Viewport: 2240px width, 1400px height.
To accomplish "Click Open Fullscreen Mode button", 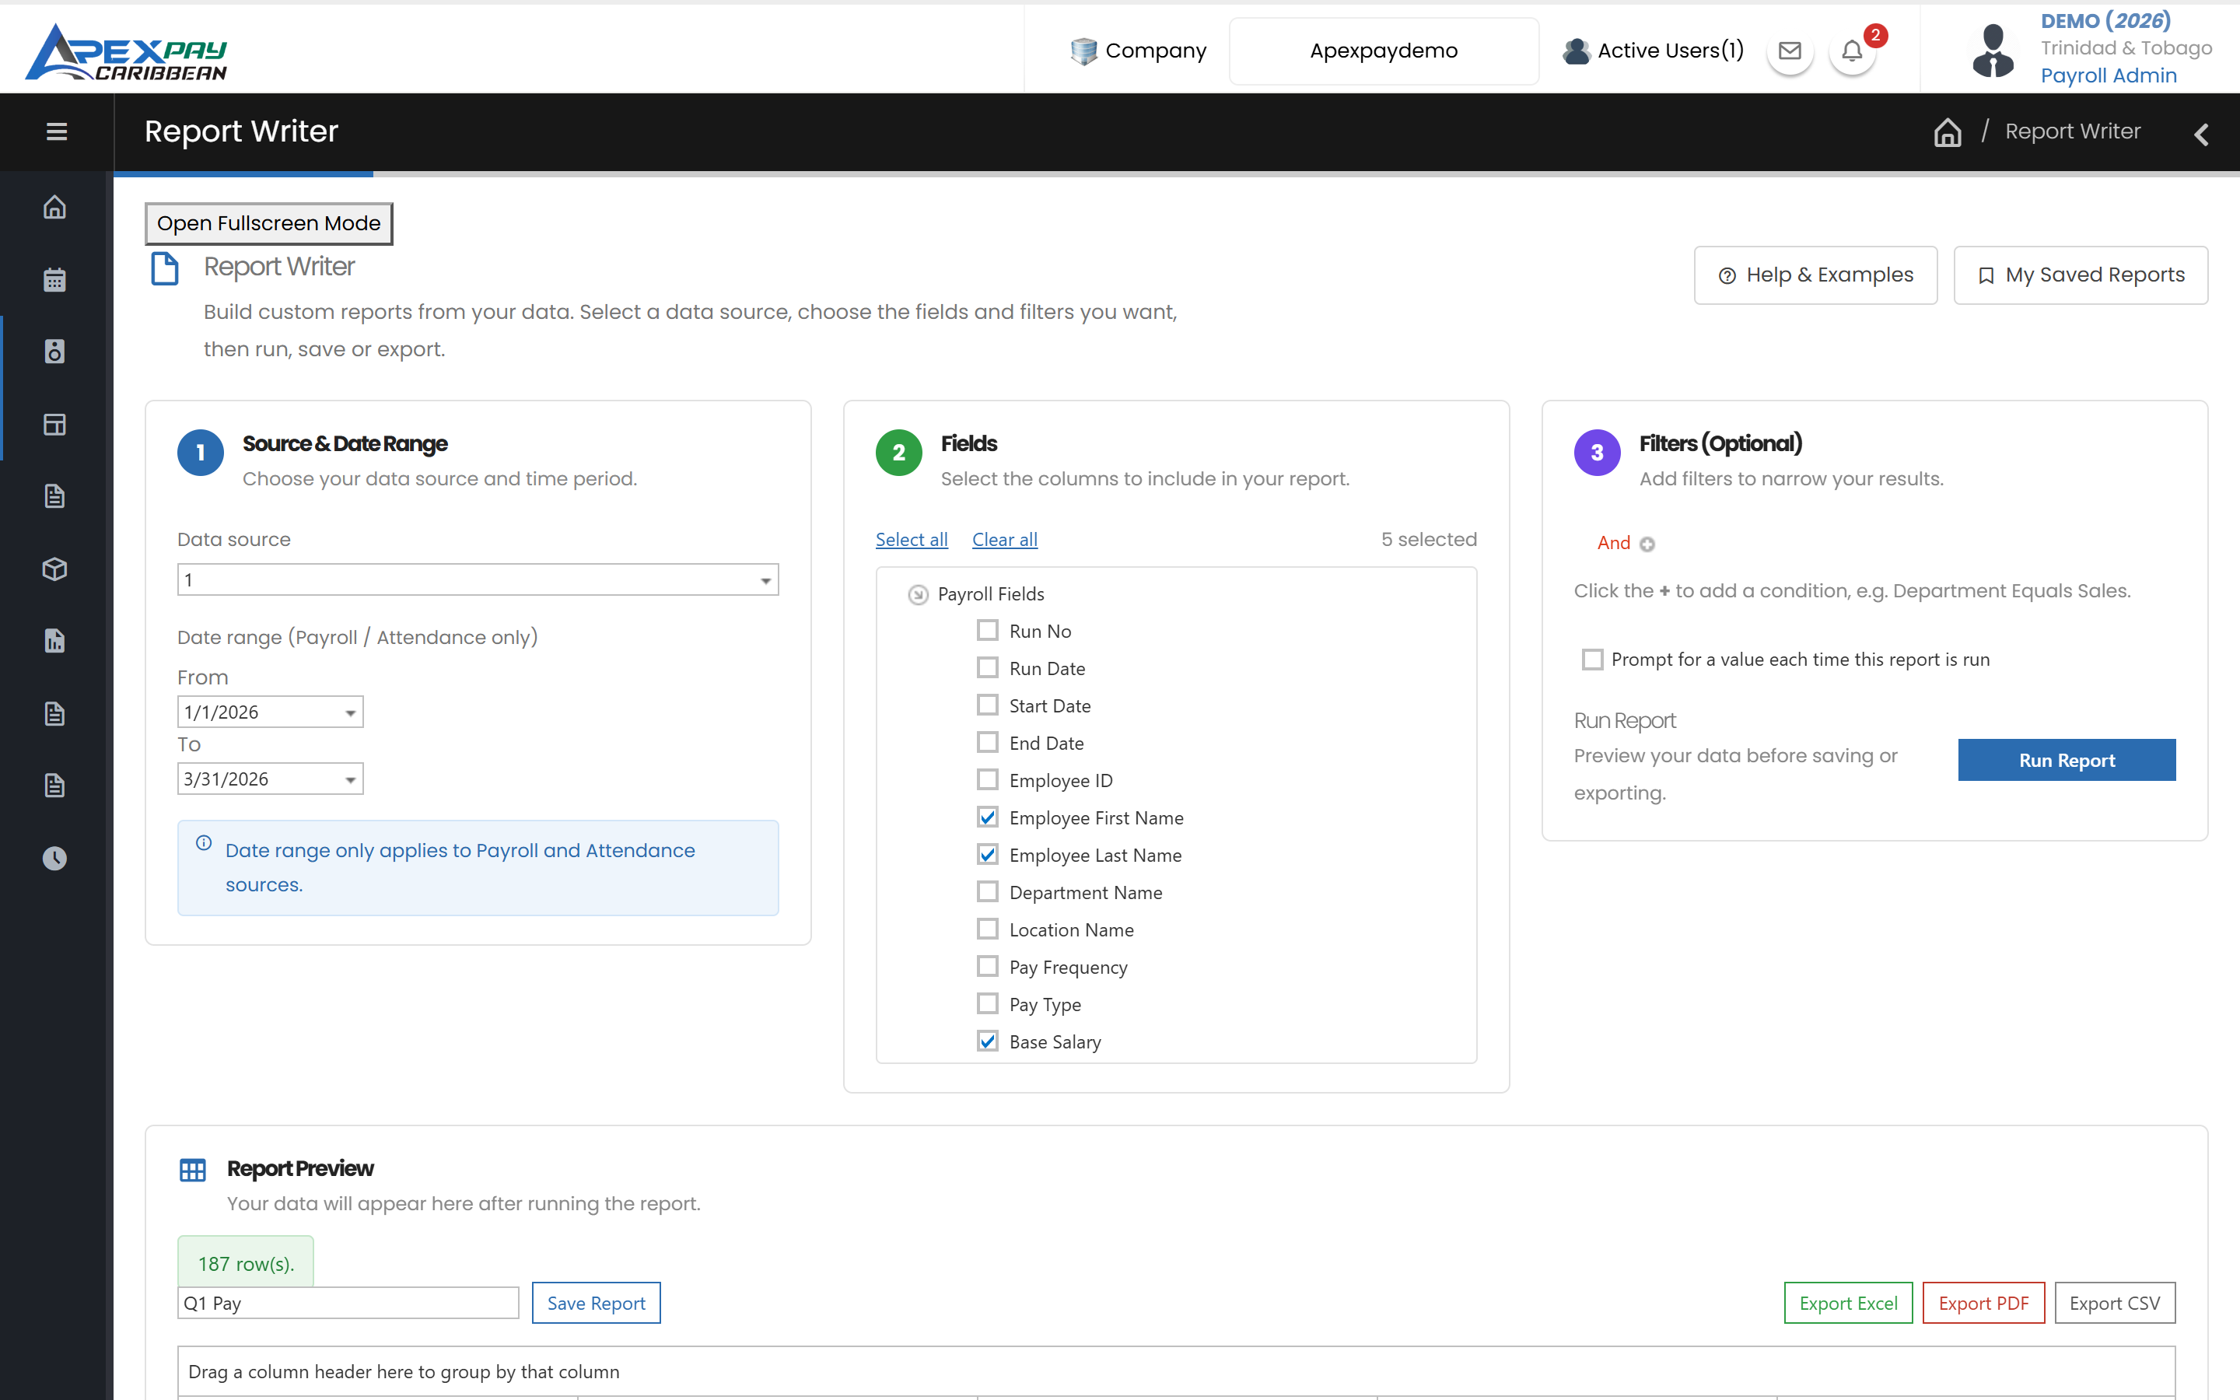I will (x=268, y=223).
